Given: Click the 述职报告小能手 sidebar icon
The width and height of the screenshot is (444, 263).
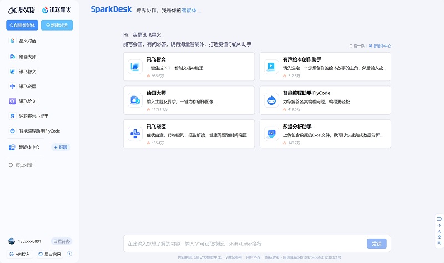Looking at the screenshot, I should 12,116.
